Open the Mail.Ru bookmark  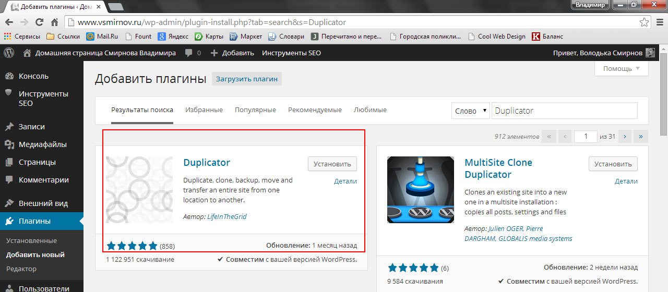click(102, 36)
